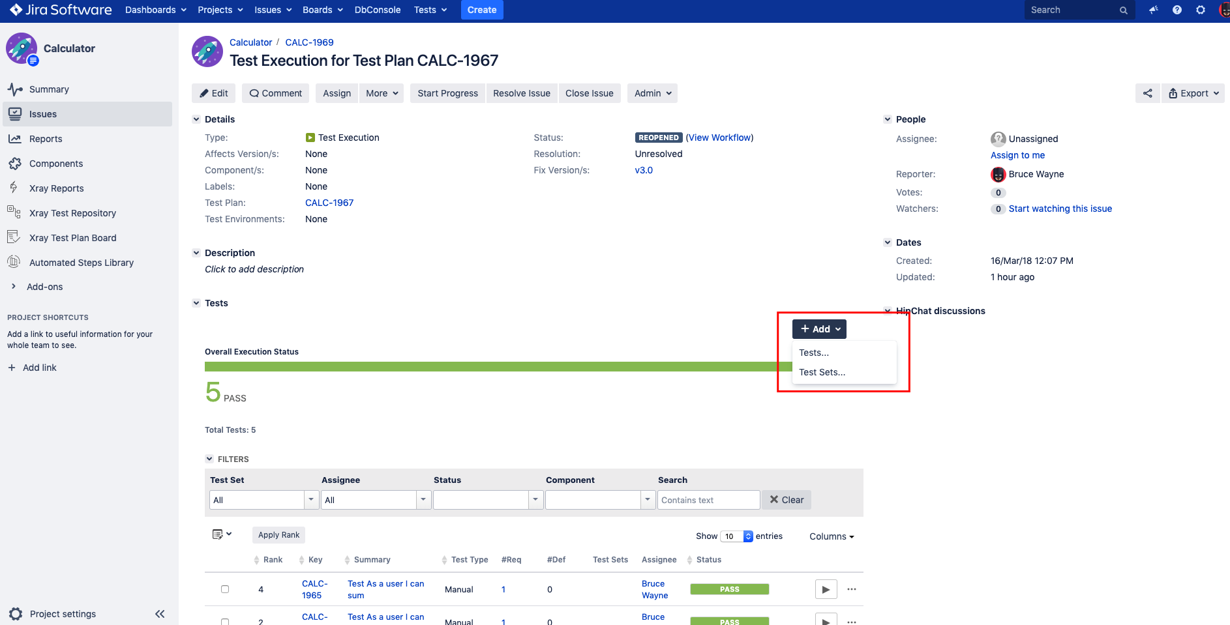Click the Project settings gear icon
Viewport: 1230px width, 625px height.
pyautogui.click(x=16, y=614)
